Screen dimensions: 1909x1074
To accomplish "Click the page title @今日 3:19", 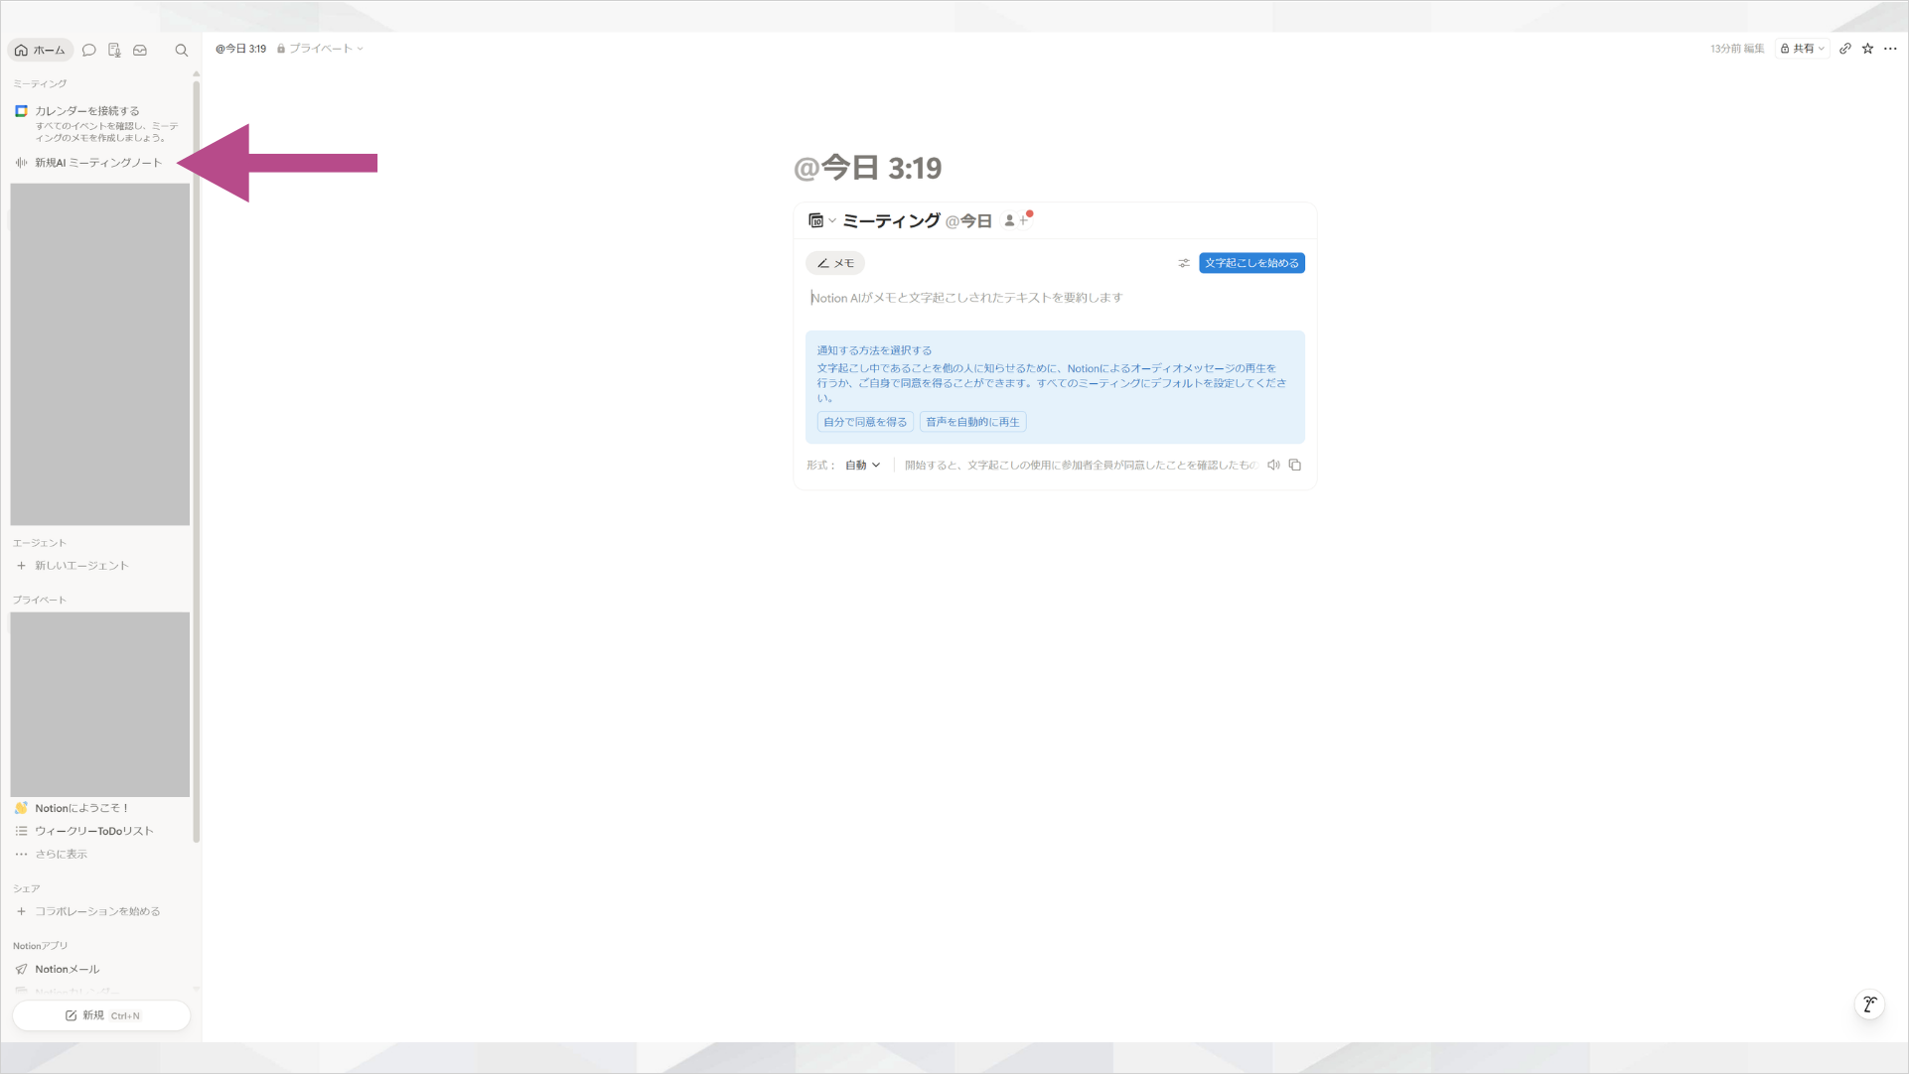I will (x=867, y=168).
